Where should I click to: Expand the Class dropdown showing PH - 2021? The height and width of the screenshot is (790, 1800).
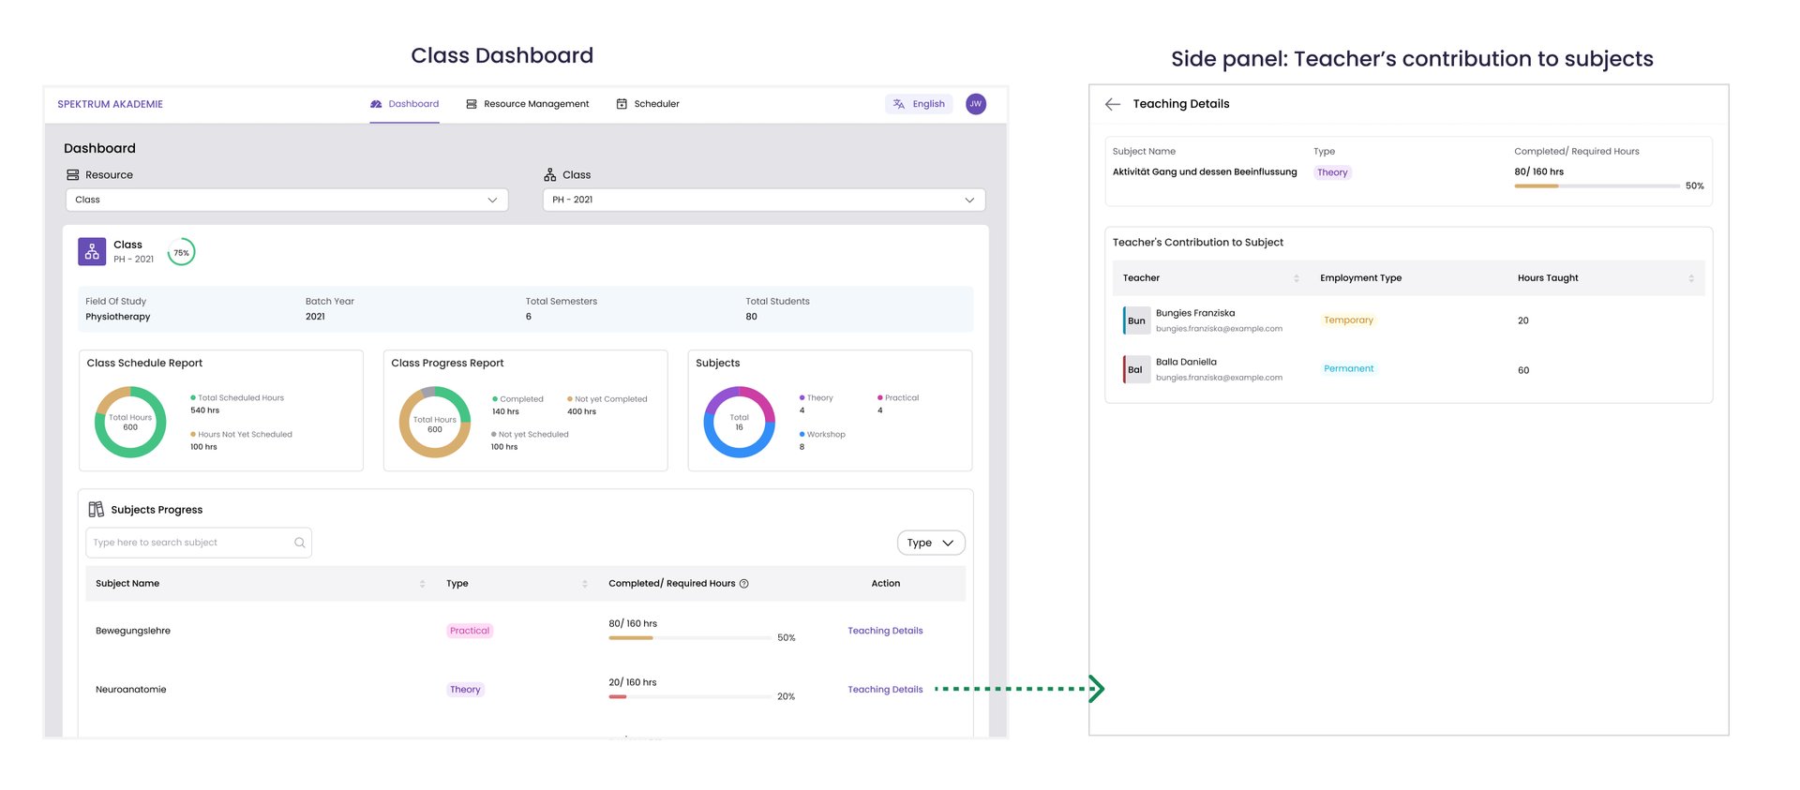click(x=764, y=200)
